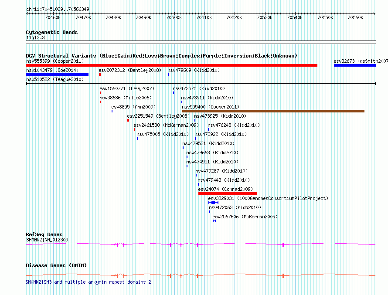Click the 70560k ruler tick label
The width and height of the screenshot is (388, 295).
355,17
